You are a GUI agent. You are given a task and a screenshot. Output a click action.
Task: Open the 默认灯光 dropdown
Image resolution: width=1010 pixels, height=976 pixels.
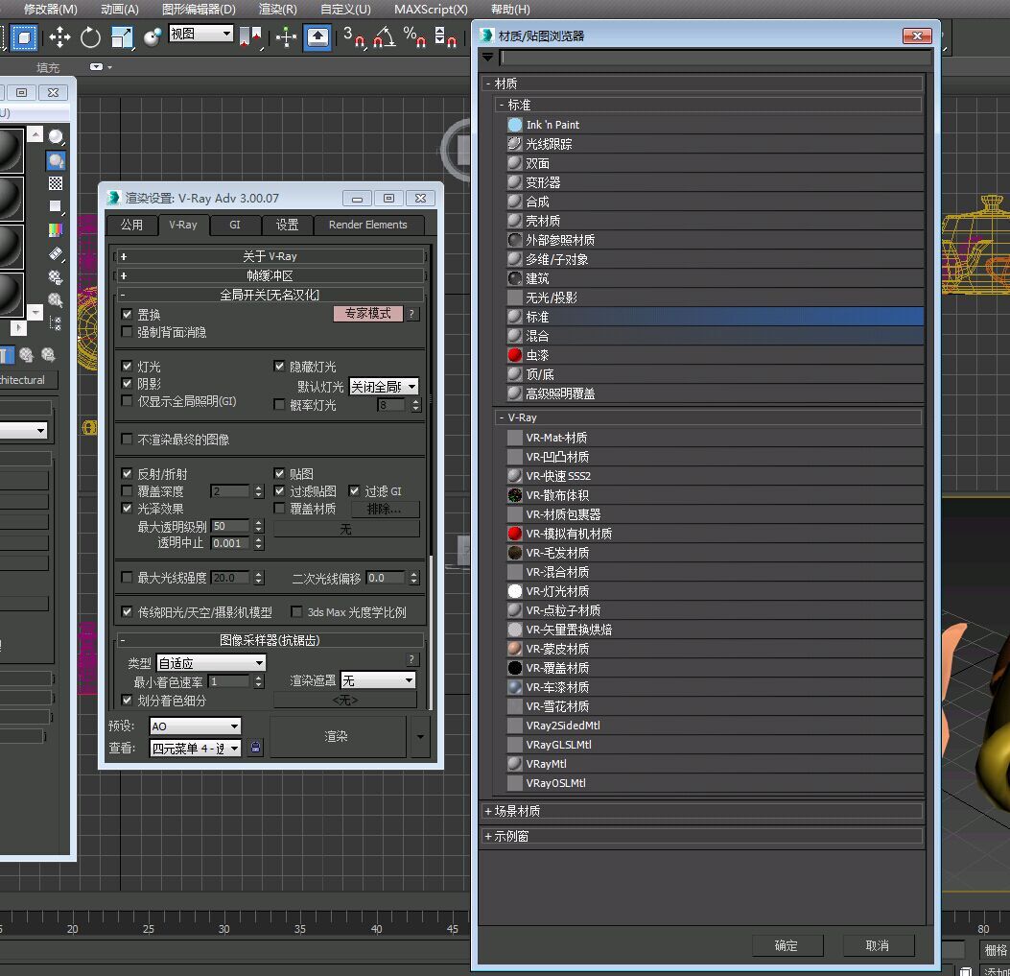(x=384, y=386)
